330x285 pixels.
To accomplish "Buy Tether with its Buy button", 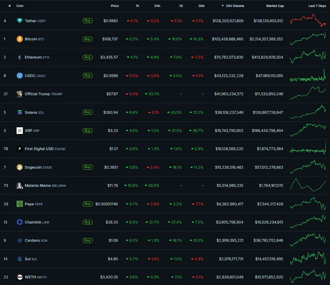I will (x=87, y=20).
